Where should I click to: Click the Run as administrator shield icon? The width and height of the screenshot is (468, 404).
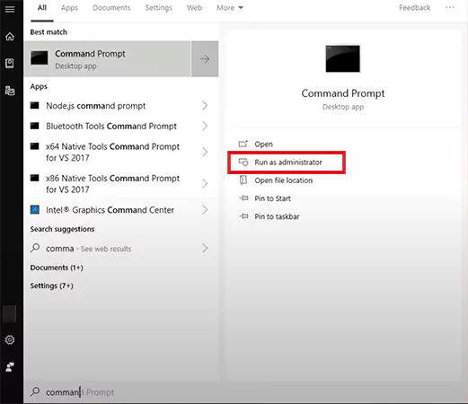click(243, 162)
